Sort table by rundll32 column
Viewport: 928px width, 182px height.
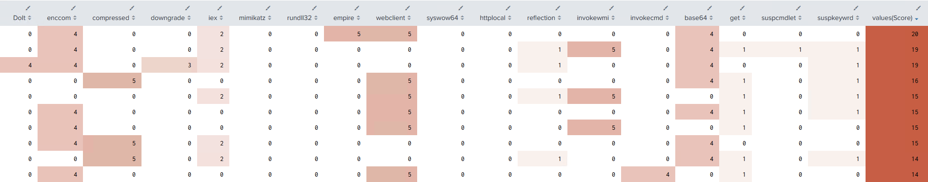pyautogui.click(x=302, y=18)
